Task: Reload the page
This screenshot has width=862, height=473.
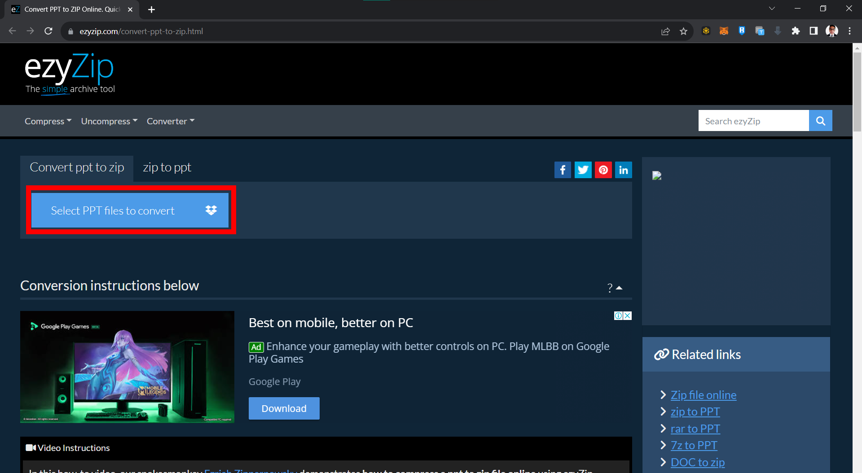Action: (x=48, y=31)
